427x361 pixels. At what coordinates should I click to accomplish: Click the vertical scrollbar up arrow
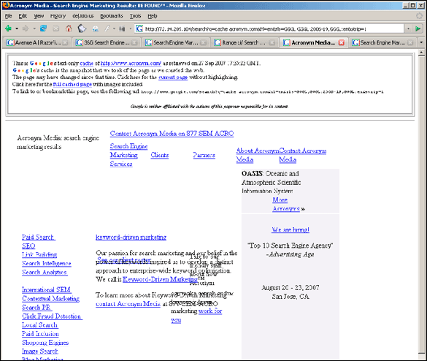coord(421,52)
